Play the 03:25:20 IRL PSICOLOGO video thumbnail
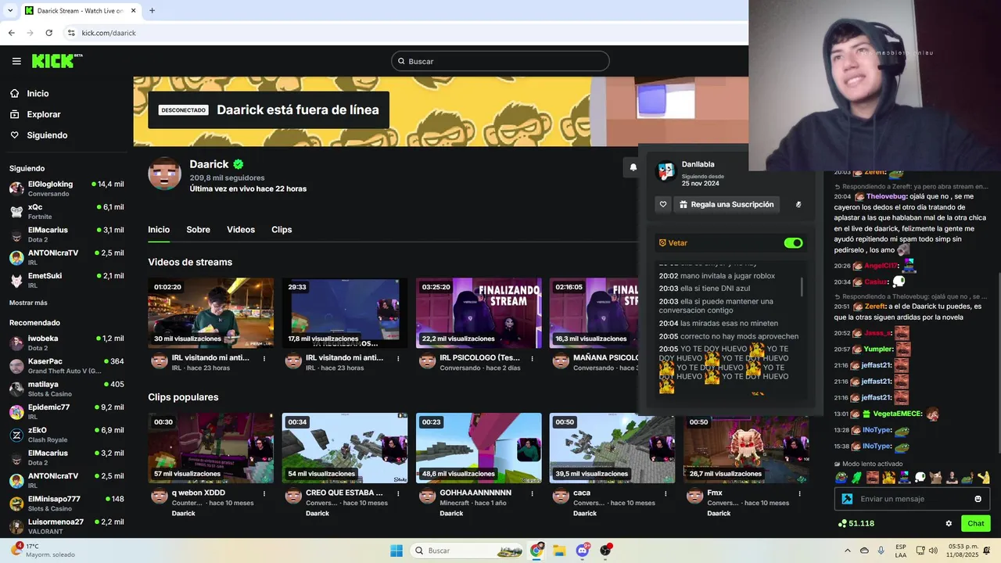Screen dimensions: 1001x563 pyautogui.click(x=479, y=313)
